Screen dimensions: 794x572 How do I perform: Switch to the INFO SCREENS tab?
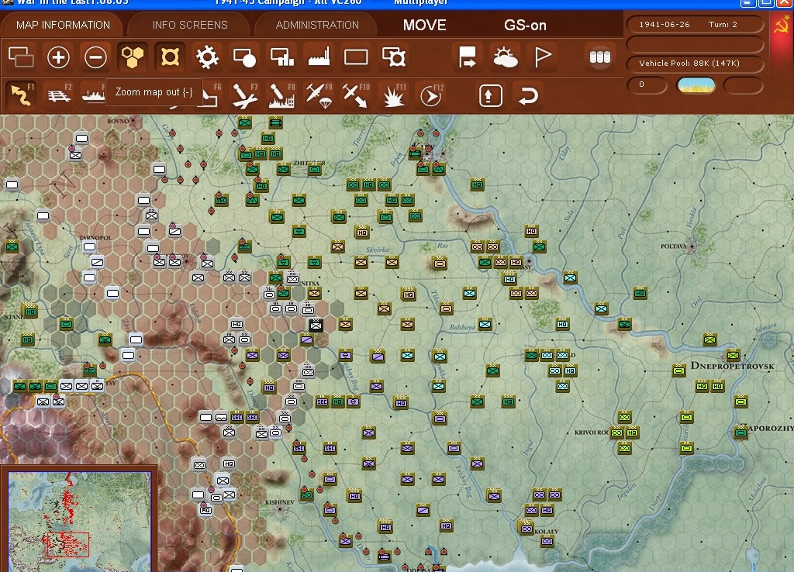190,25
